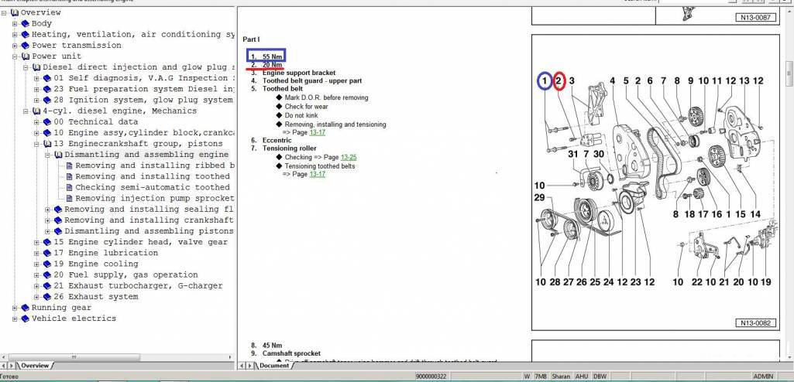Click the Overview root book icon

pos(14,13)
